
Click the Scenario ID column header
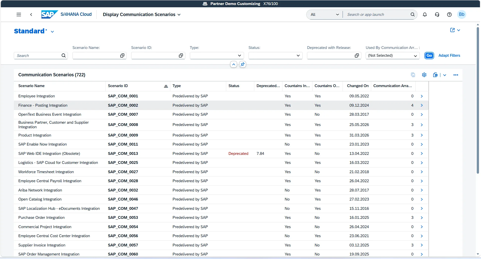138,86
